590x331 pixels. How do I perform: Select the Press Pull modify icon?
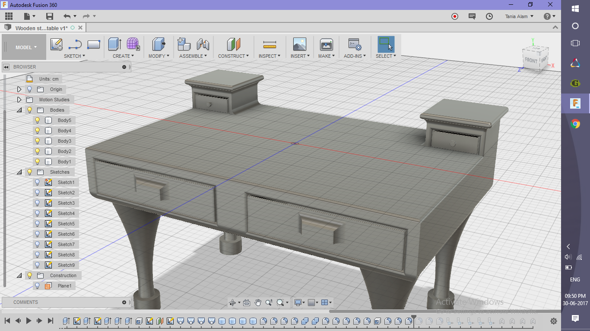tap(159, 44)
